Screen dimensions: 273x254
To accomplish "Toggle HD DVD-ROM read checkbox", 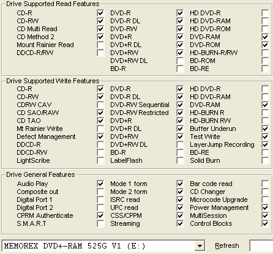I will point(265,29).
